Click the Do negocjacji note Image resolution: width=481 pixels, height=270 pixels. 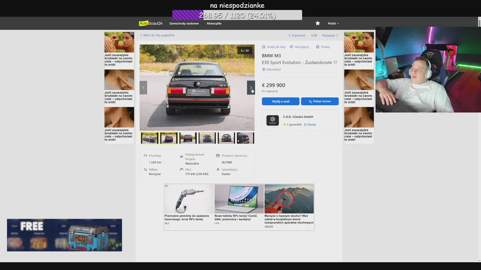coord(270,91)
